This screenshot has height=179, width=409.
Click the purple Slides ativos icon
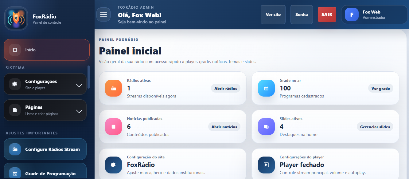point(266,126)
